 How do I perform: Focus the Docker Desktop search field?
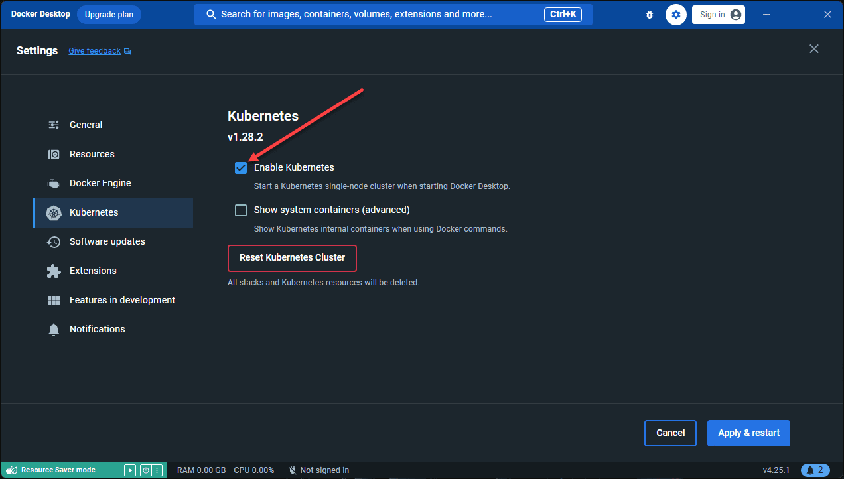393,15
